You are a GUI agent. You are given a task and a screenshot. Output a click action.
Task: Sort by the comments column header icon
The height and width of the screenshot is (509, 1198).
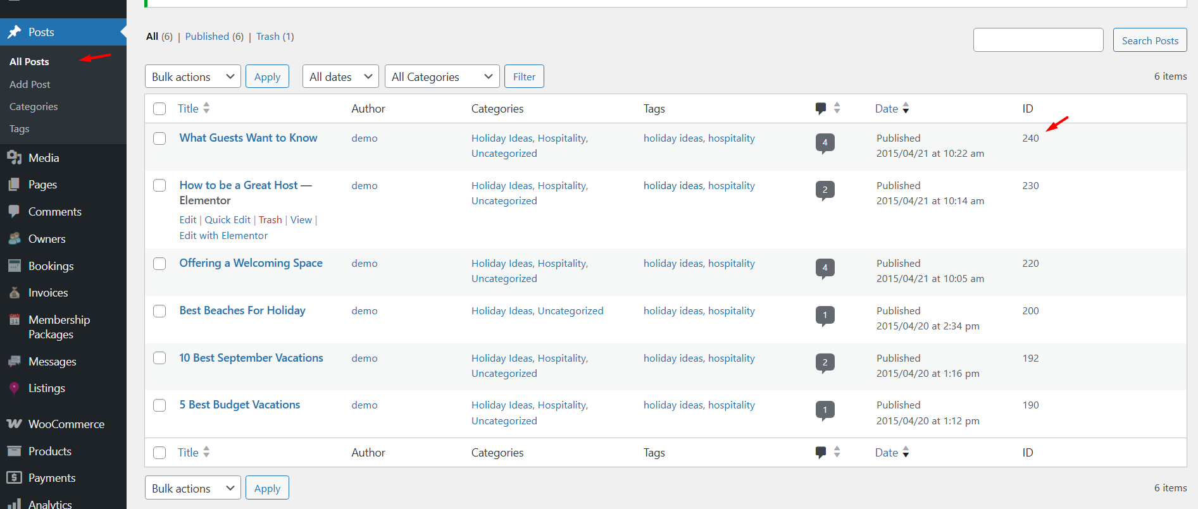(821, 109)
